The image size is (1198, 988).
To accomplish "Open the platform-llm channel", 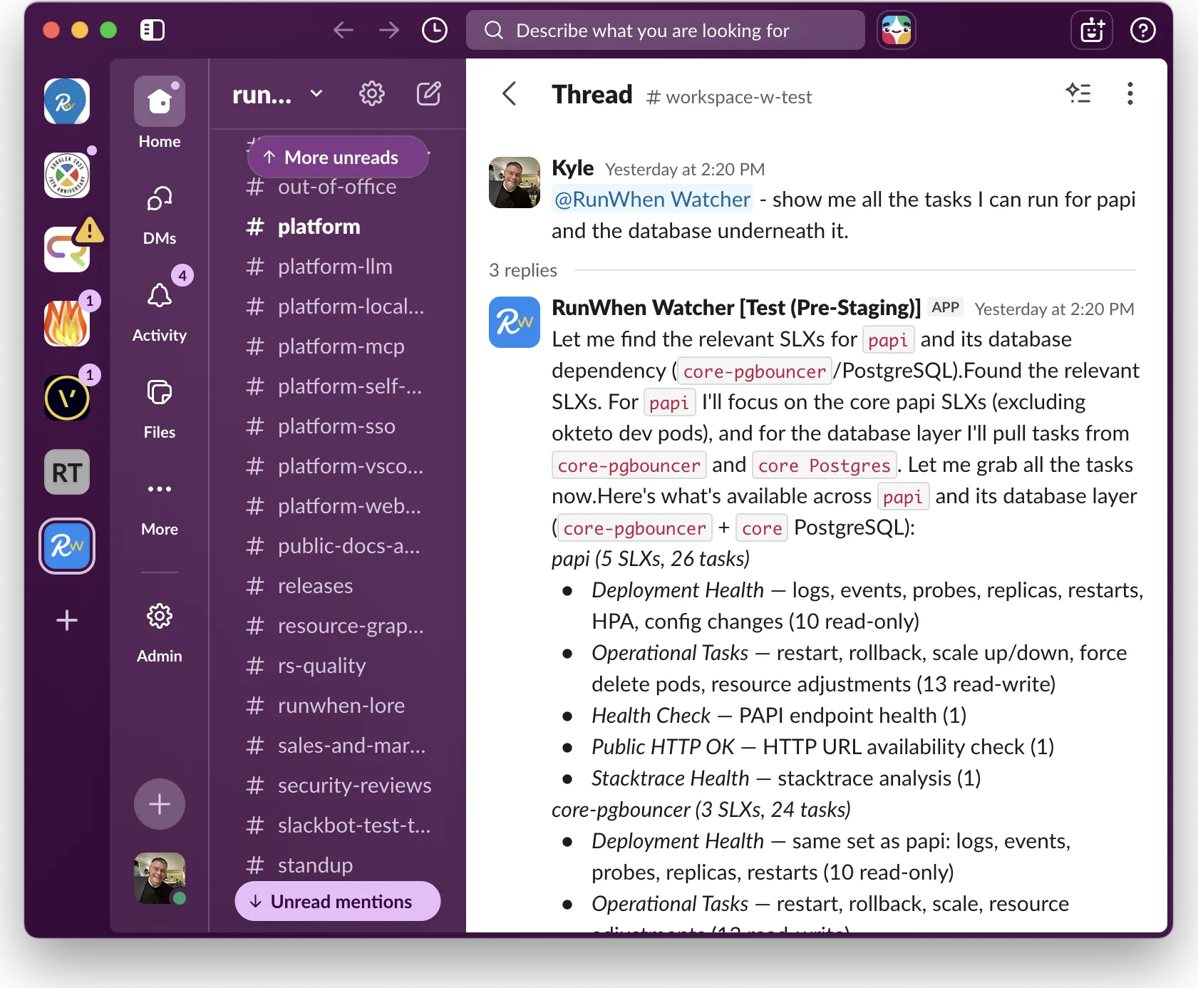I will 338,267.
